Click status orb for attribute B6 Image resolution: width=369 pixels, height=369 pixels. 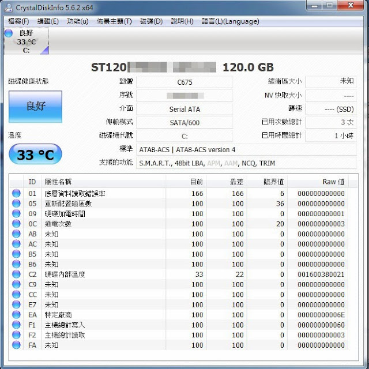click(x=16, y=264)
